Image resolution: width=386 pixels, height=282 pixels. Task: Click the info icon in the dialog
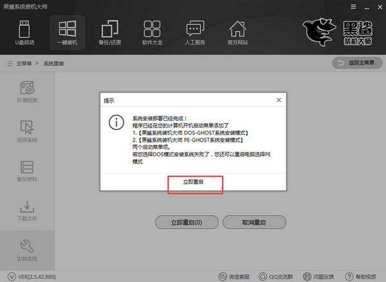coord(116,122)
